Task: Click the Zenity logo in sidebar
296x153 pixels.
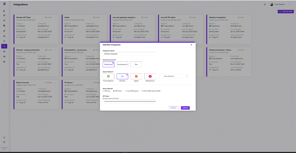Action: pos(4,4)
